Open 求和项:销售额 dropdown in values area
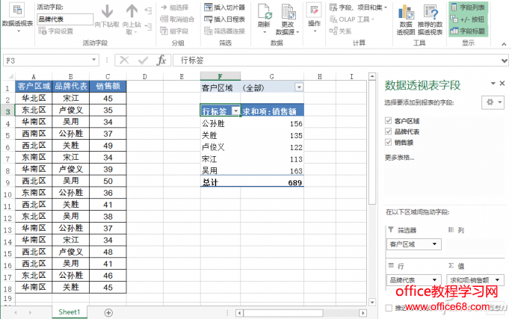This screenshot has width=512, height=319. (497, 280)
